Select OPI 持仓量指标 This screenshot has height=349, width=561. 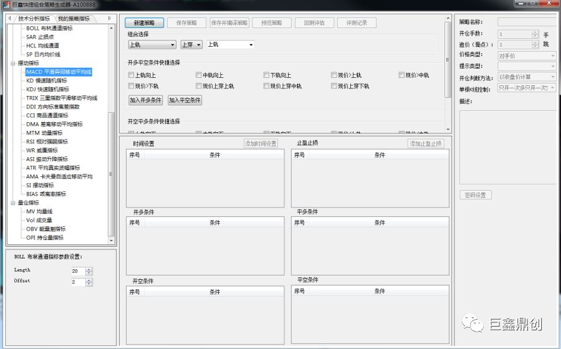pyautogui.click(x=45, y=238)
